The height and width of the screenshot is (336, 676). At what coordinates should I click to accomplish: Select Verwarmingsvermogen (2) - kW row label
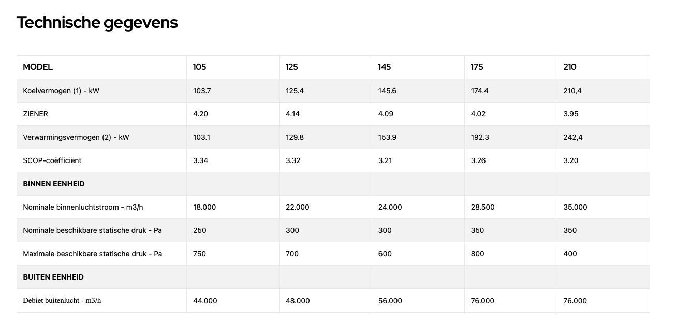pos(76,137)
